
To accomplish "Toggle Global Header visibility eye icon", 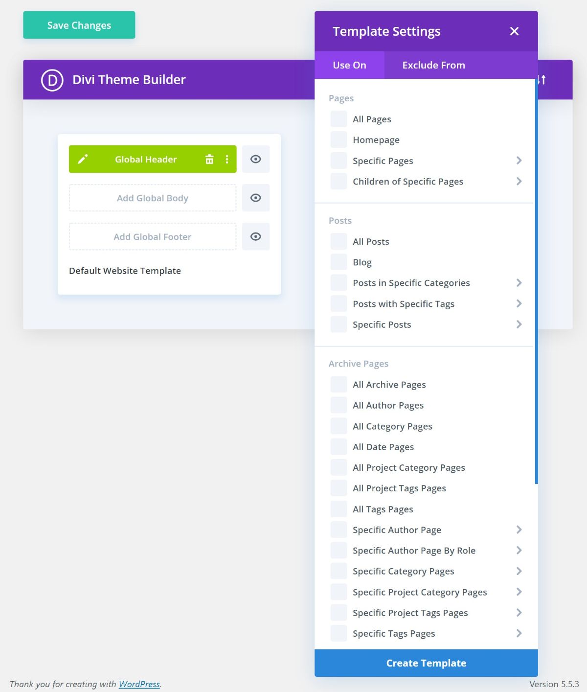I will [x=255, y=159].
